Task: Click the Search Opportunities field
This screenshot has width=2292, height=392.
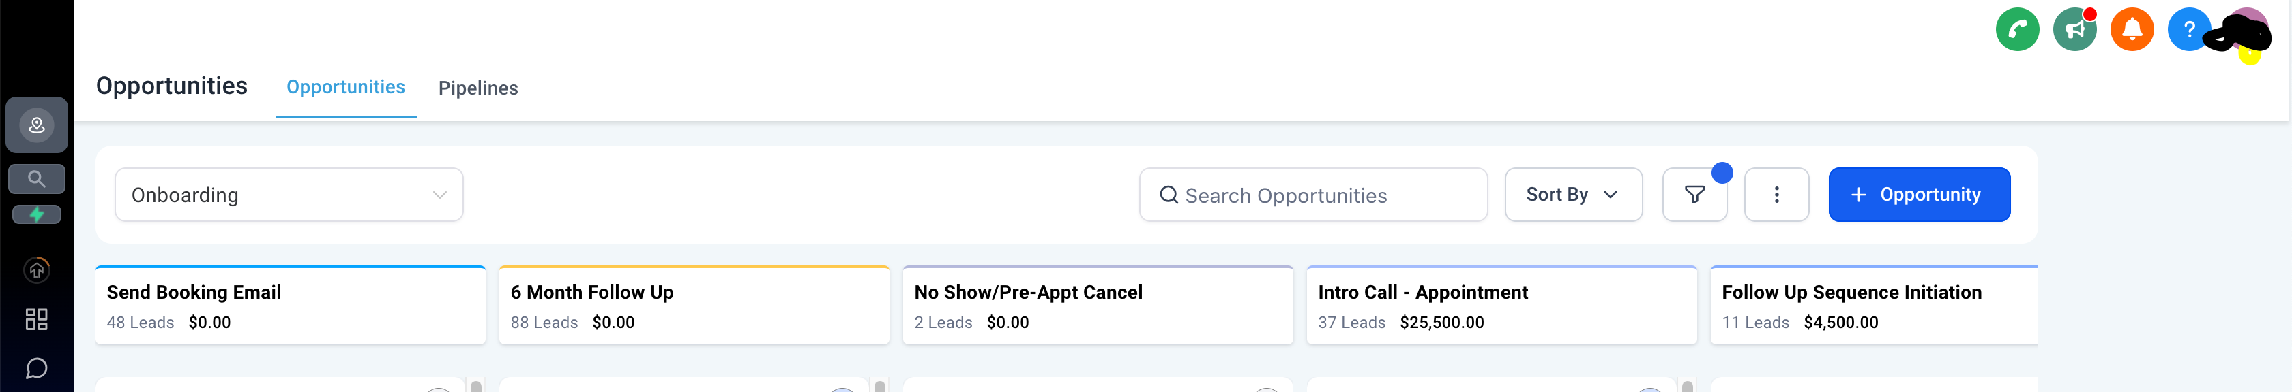Action: click(1313, 195)
